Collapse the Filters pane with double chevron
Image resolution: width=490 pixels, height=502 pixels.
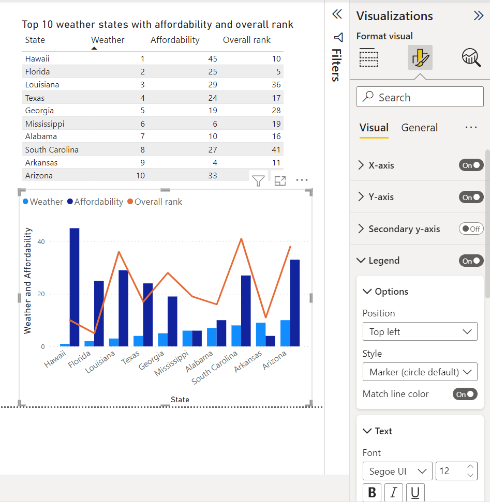337,14
